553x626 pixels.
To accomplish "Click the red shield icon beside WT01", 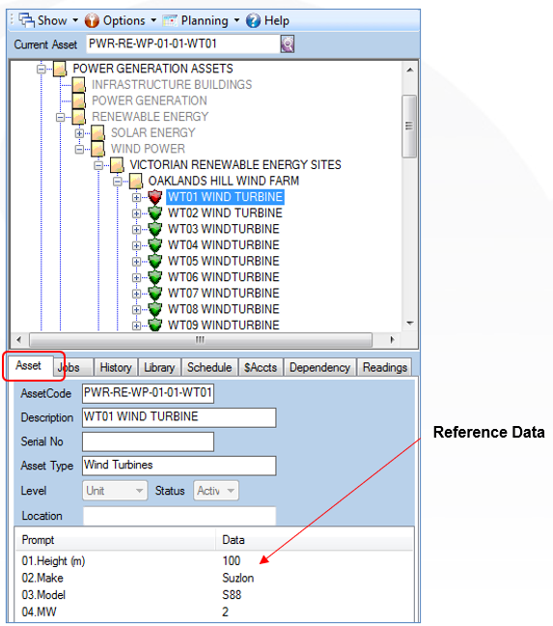I will click(x=154, y=197).
